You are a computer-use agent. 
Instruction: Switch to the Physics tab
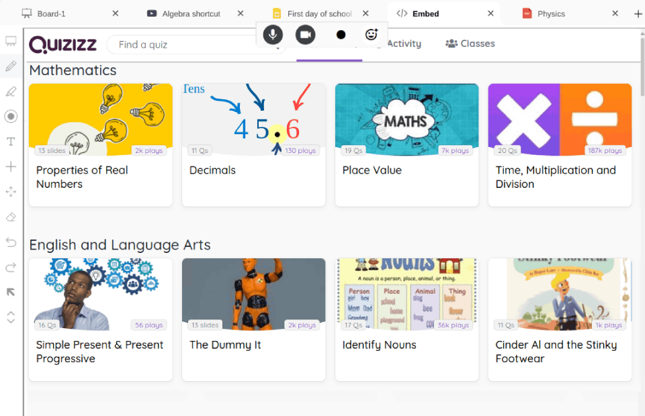[551, 13]
